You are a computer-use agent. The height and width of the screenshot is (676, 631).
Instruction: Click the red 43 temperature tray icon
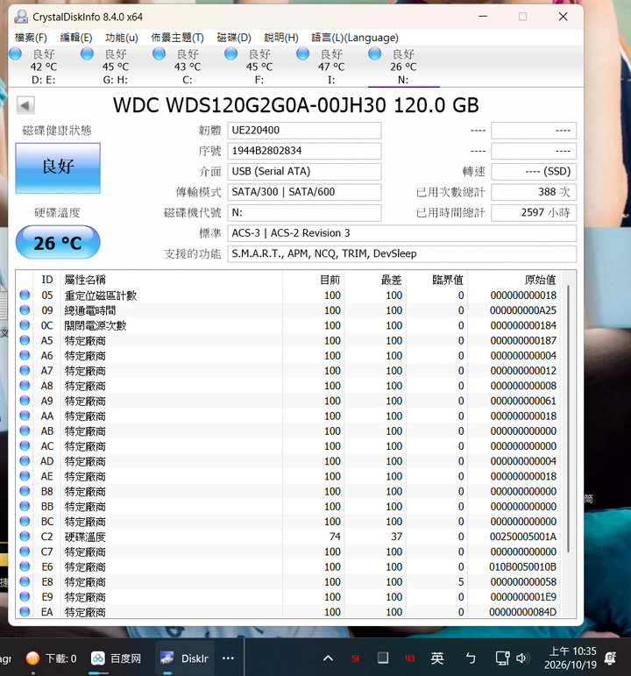[410, 658]
